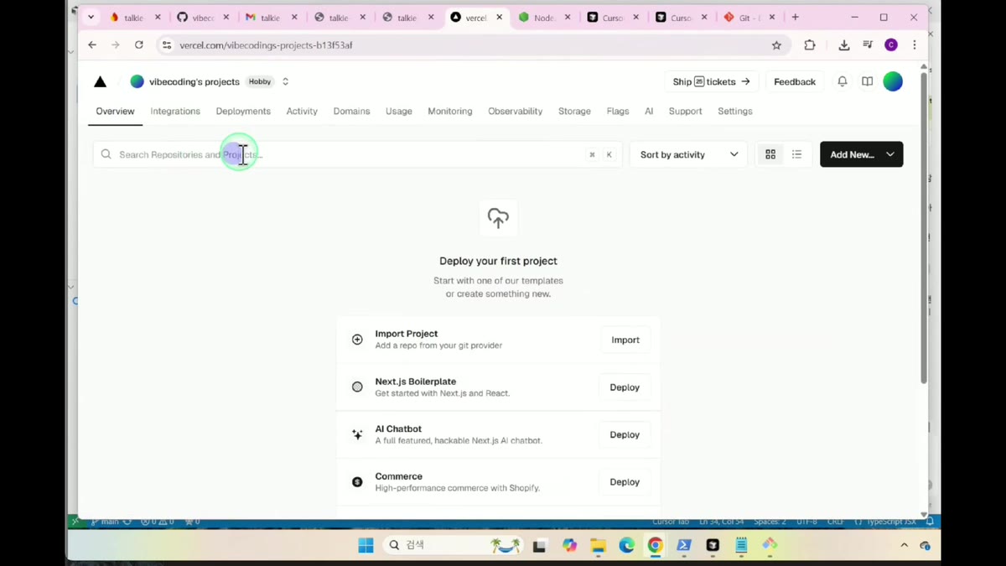Open the documentation book icon

[868, 81]
